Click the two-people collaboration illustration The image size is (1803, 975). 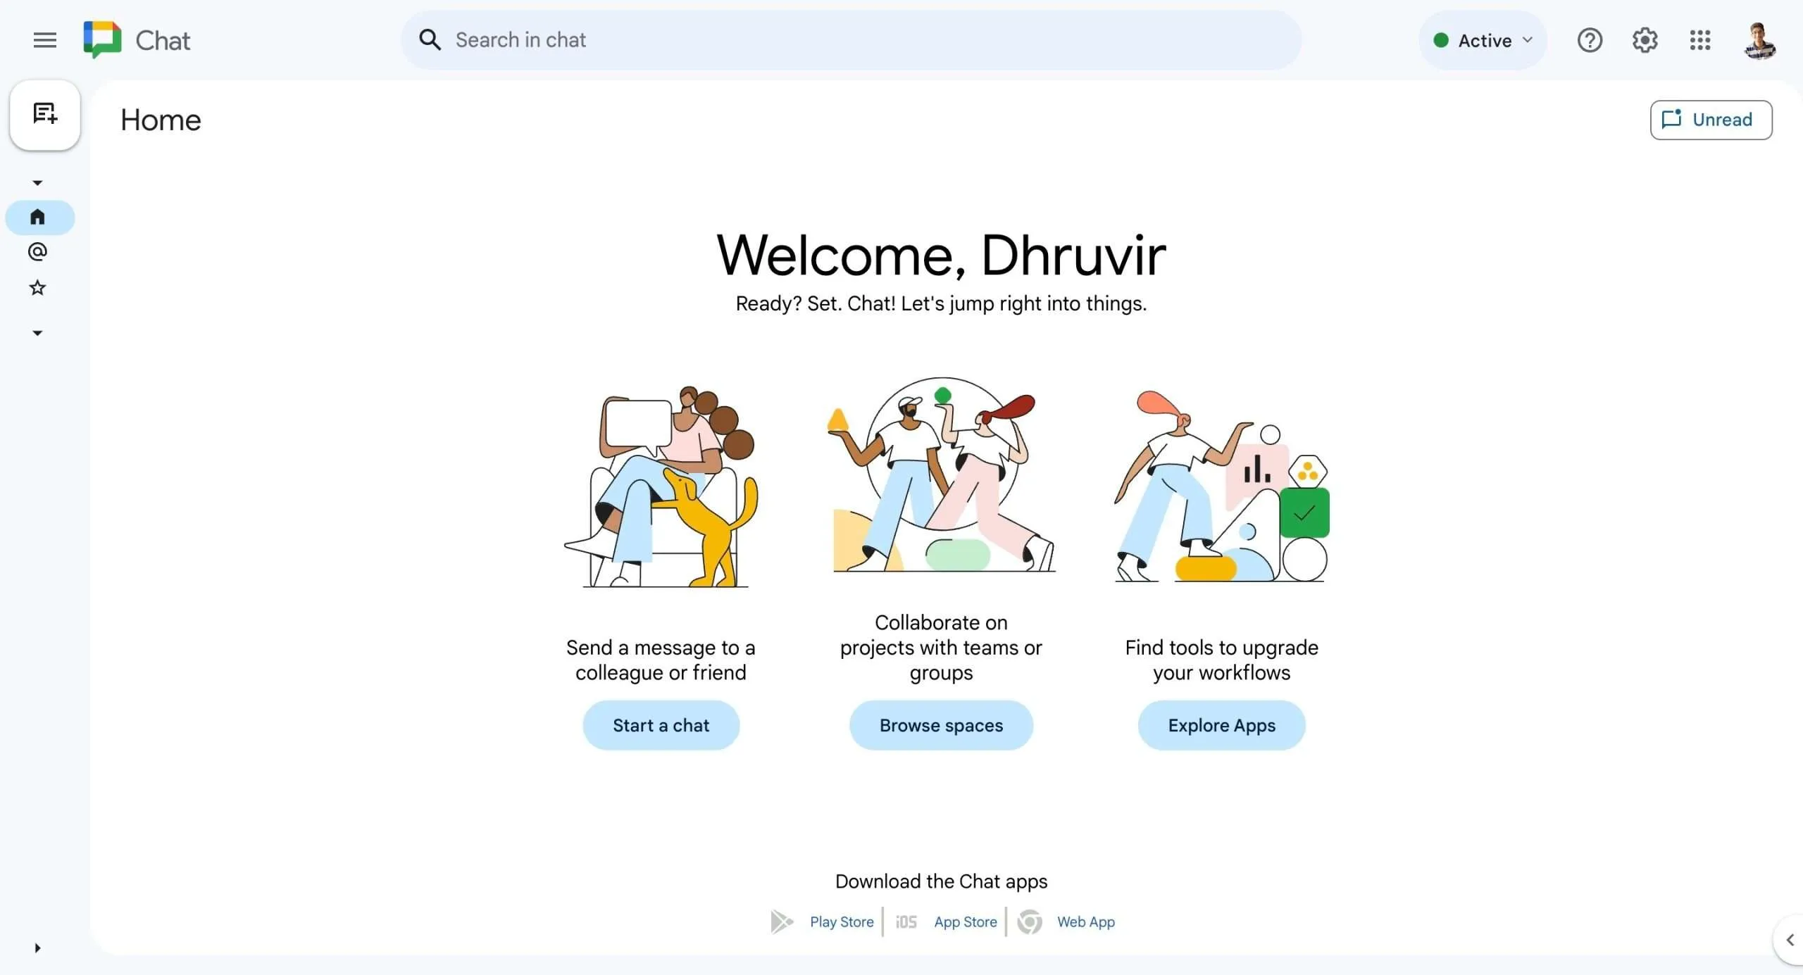[x=942, y=475]
